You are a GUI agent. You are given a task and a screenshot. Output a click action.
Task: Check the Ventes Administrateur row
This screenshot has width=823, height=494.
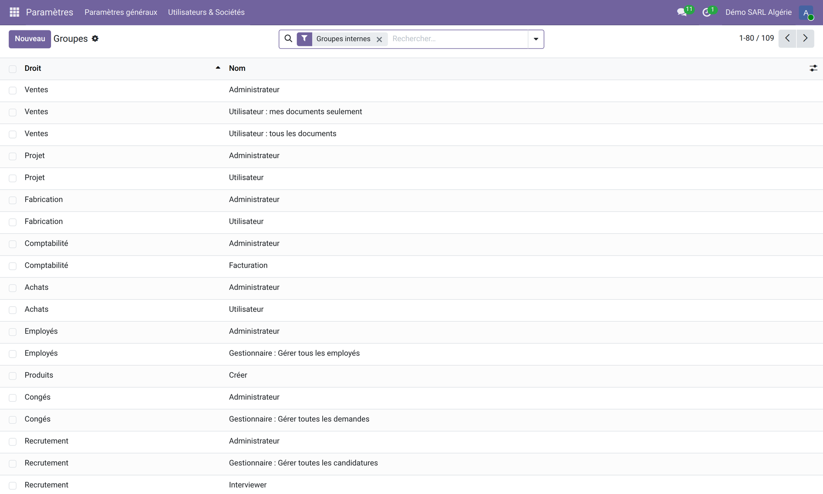point(13,90)
